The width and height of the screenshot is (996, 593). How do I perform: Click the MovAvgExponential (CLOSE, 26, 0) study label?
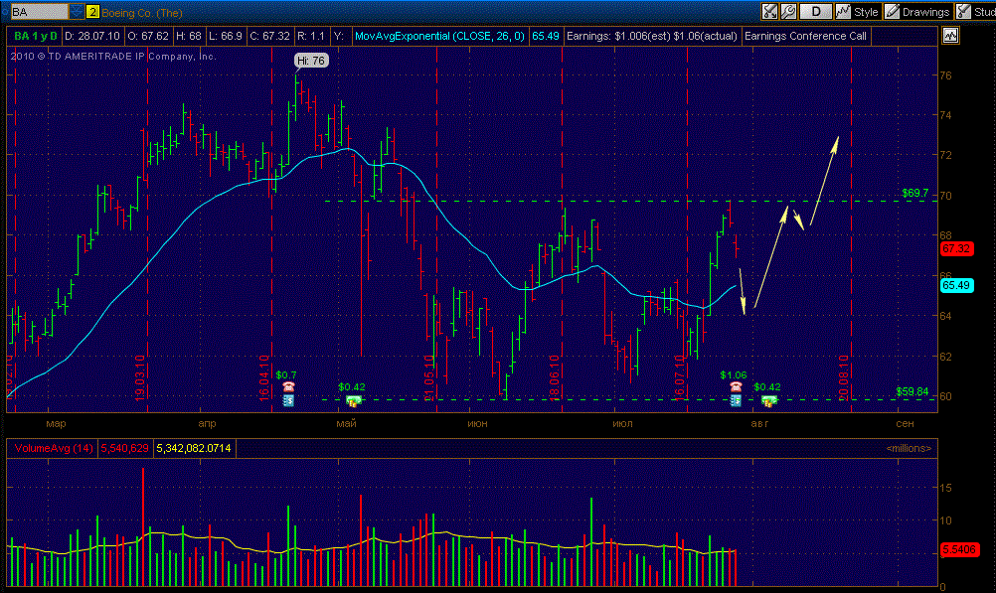pyautogui.click(x=439, y=36)
